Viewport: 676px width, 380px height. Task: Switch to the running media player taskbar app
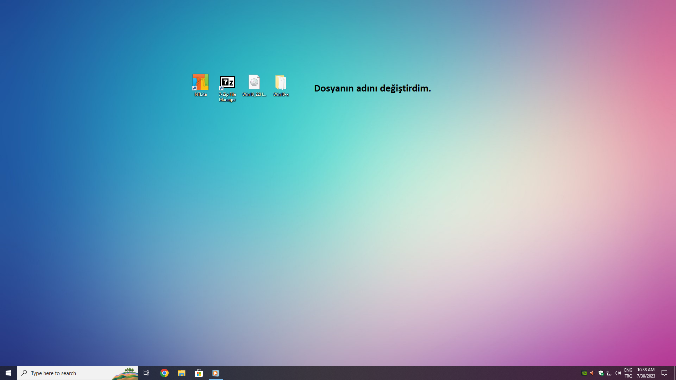[x=216, y=373]
